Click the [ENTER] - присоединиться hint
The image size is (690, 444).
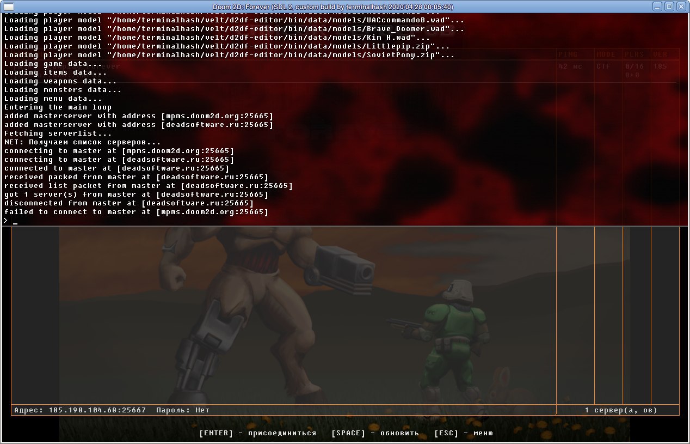(x=258, y=433)
